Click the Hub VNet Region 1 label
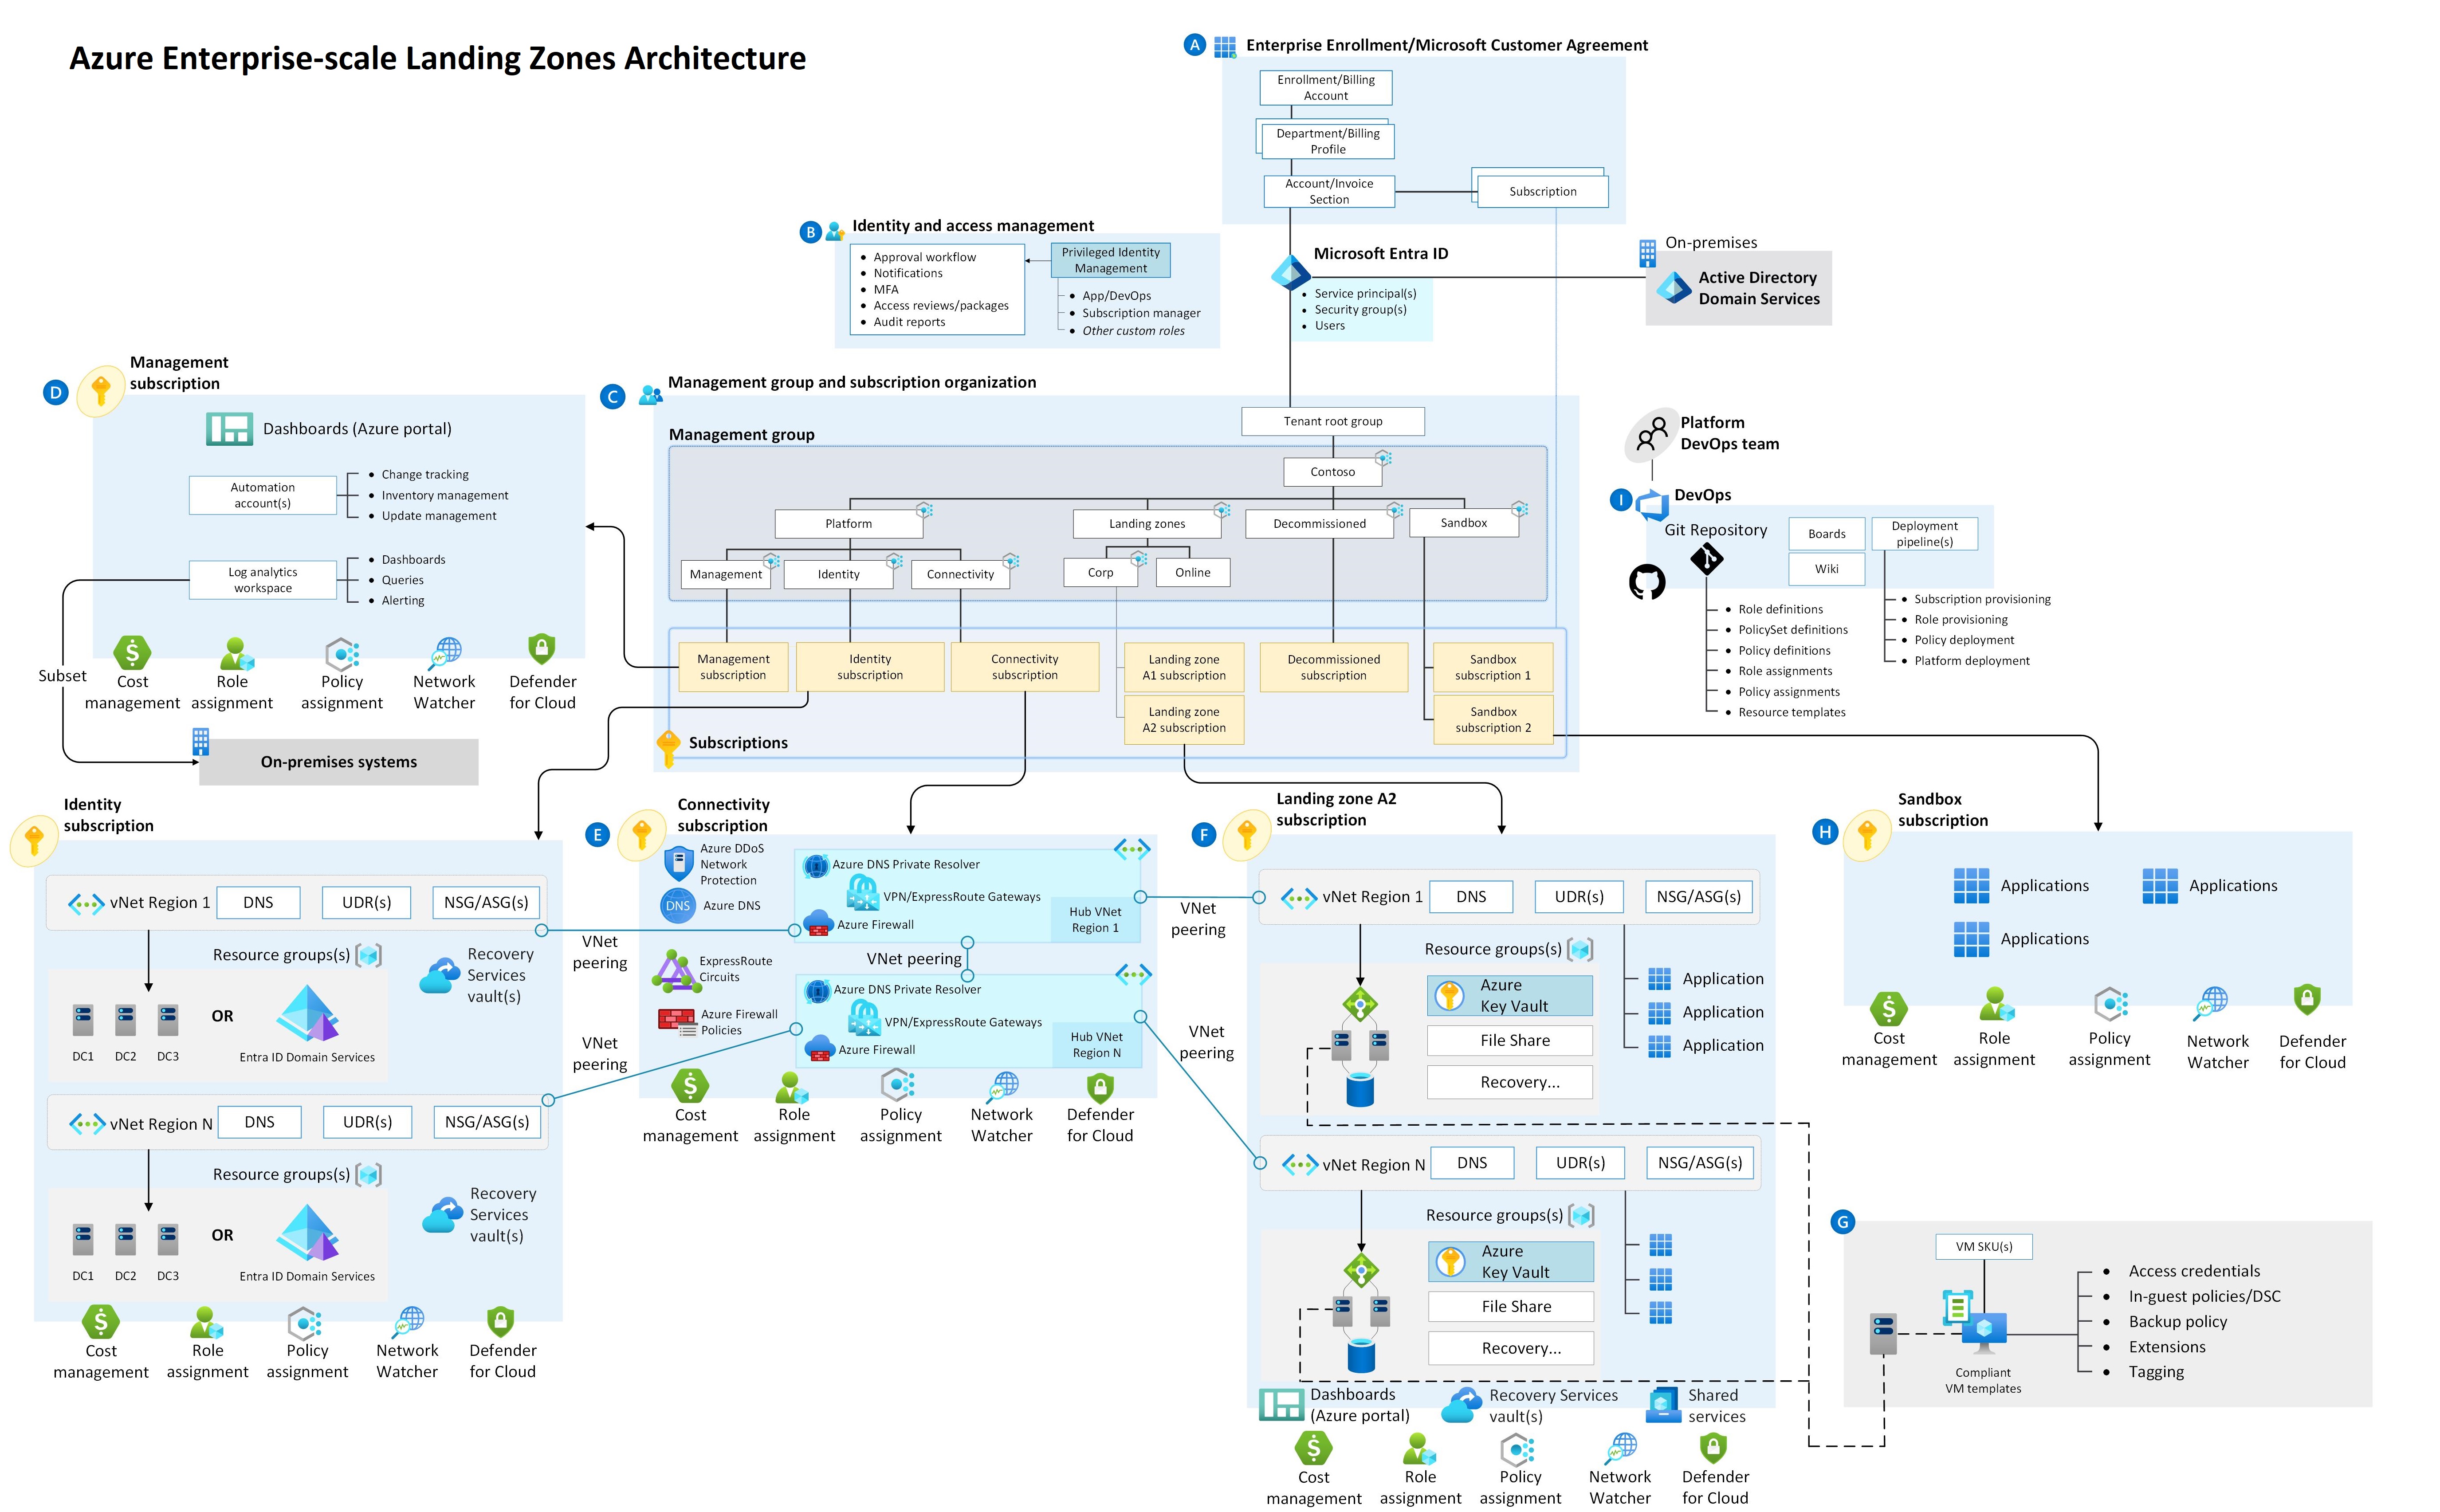Screen dimensions: 2440x1512 click(1095, 920)
